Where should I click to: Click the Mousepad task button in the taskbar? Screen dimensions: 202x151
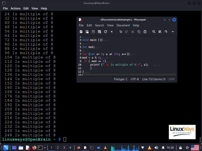point(85,148)
